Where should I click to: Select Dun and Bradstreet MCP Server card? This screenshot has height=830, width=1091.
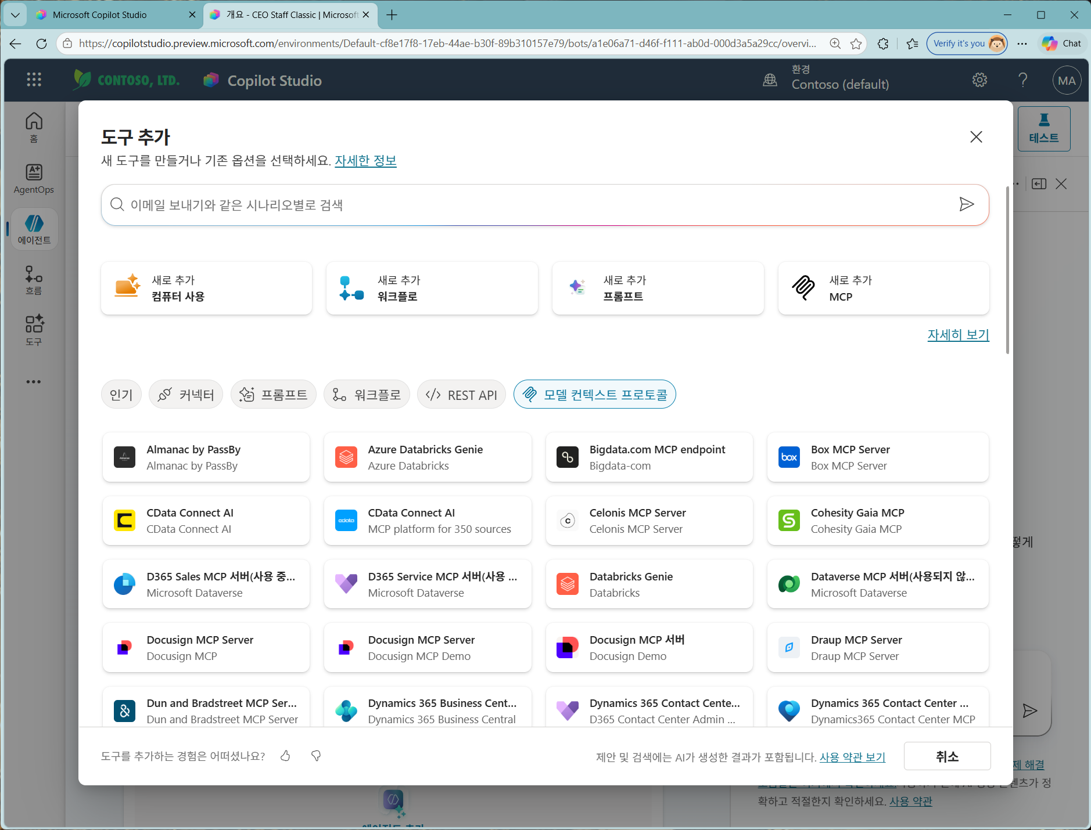(206, 707)
